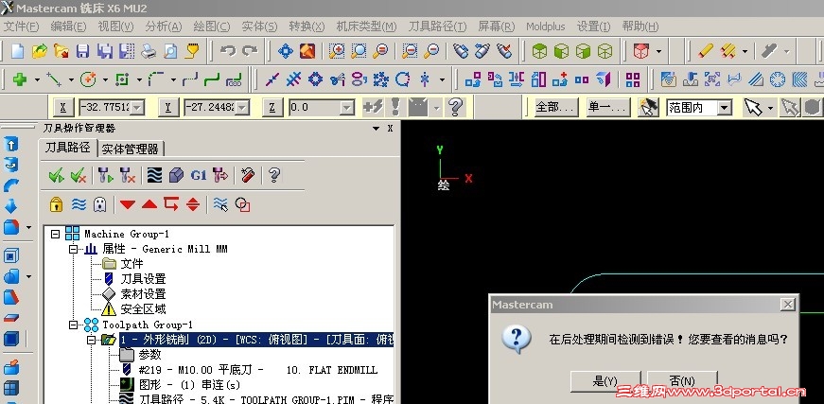Click the Fit to screen icon

pos(286,51)
